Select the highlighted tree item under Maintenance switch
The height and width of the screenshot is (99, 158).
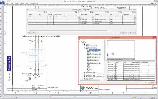pos(95,50)
